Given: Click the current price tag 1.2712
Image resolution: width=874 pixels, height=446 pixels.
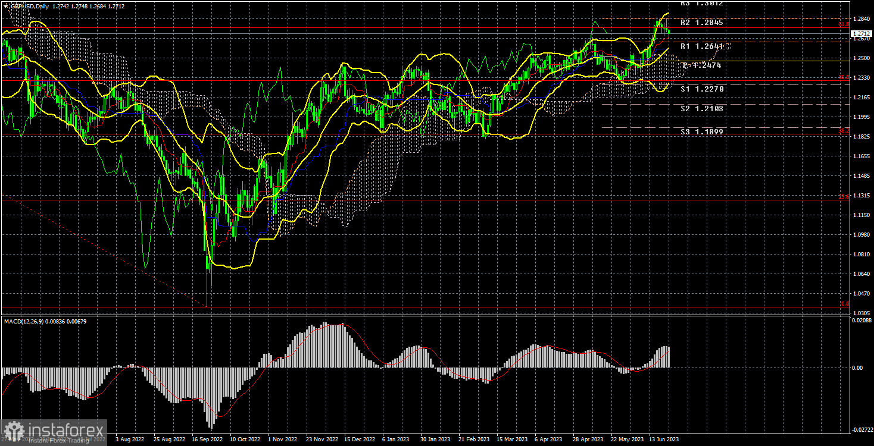Looking at the screenshot, I should (861, 34).
